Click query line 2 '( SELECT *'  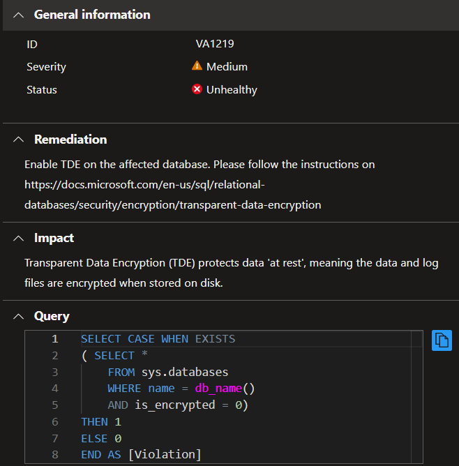(114, 356)
